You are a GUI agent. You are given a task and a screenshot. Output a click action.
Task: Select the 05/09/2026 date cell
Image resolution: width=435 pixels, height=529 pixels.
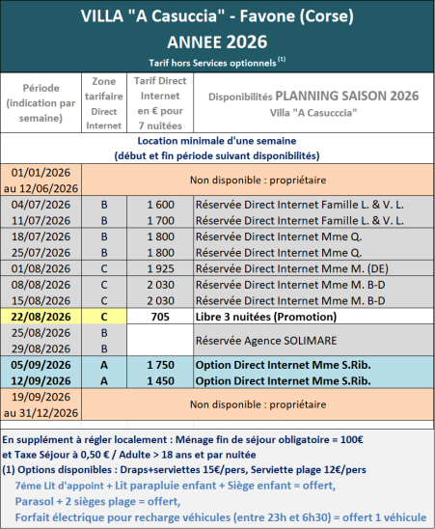[41, 365]
